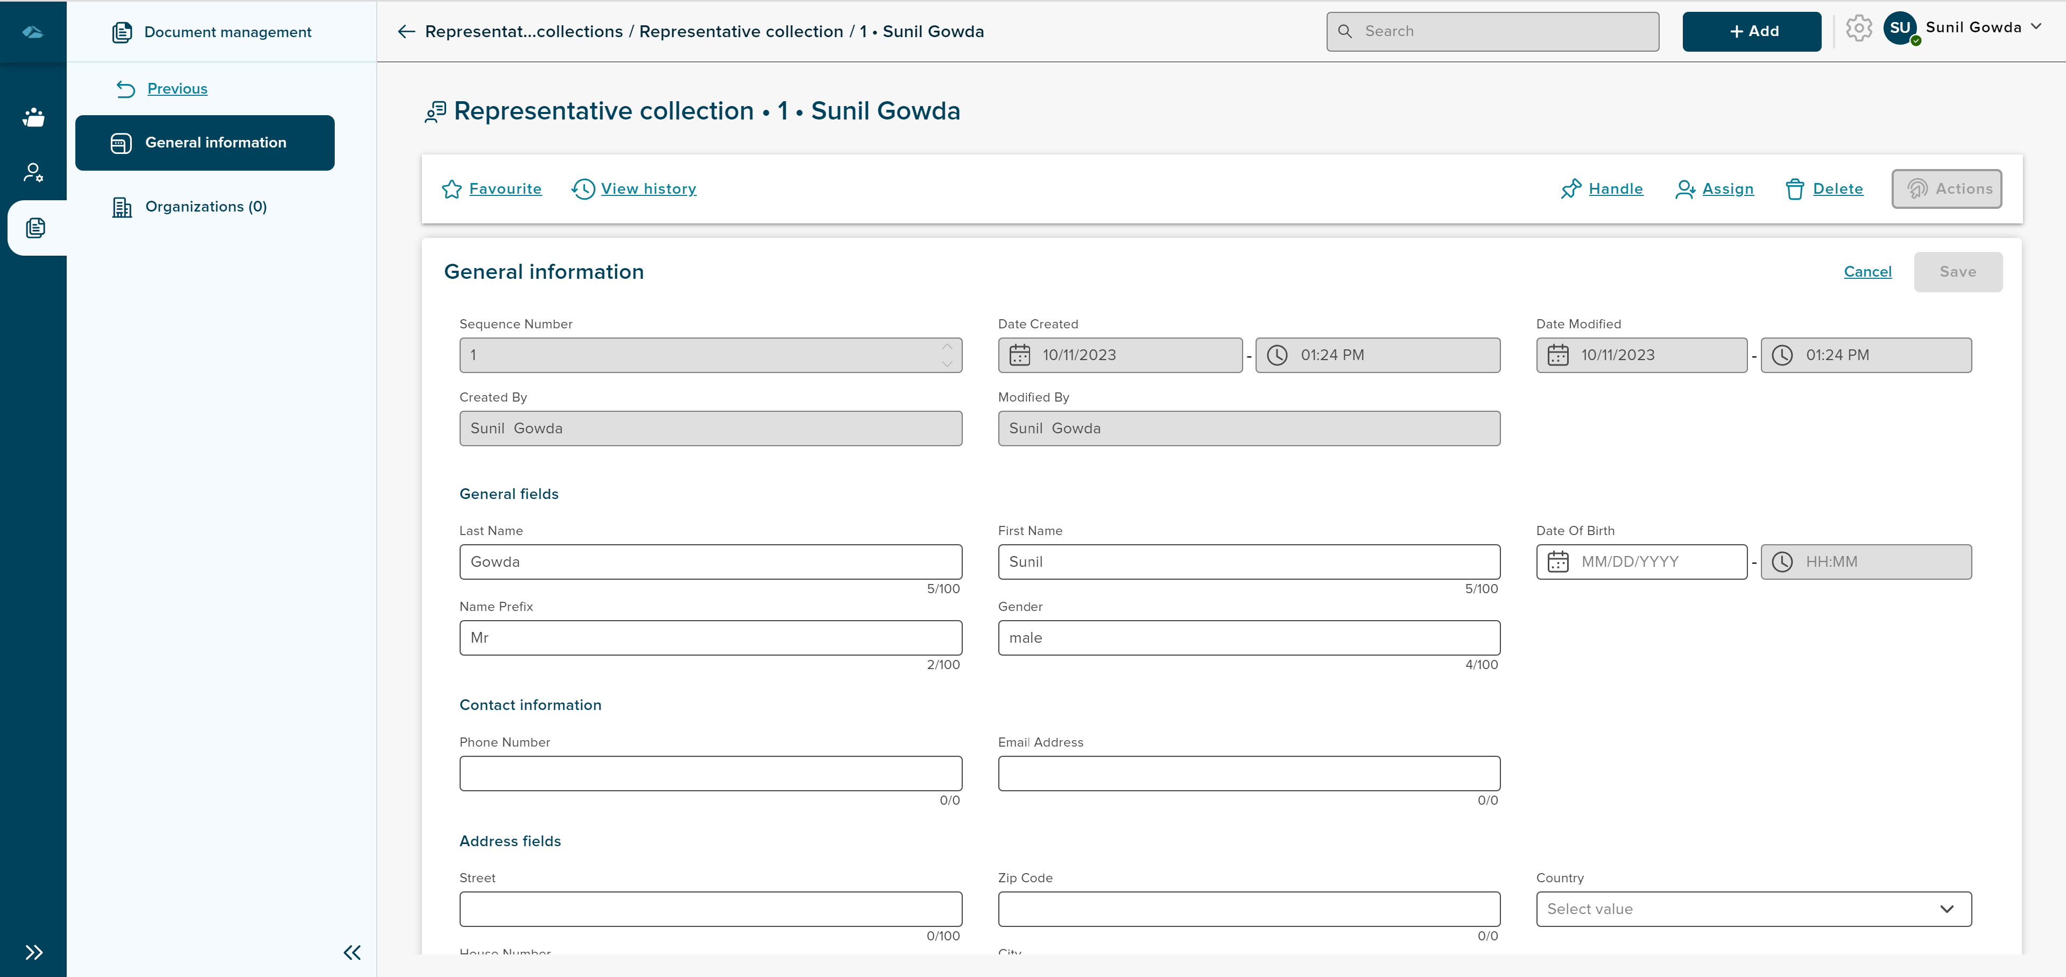Screen dimensions: 2066x977
Task: Collapse the navigation panel with double chevron
Action: (x=352, y=952)
